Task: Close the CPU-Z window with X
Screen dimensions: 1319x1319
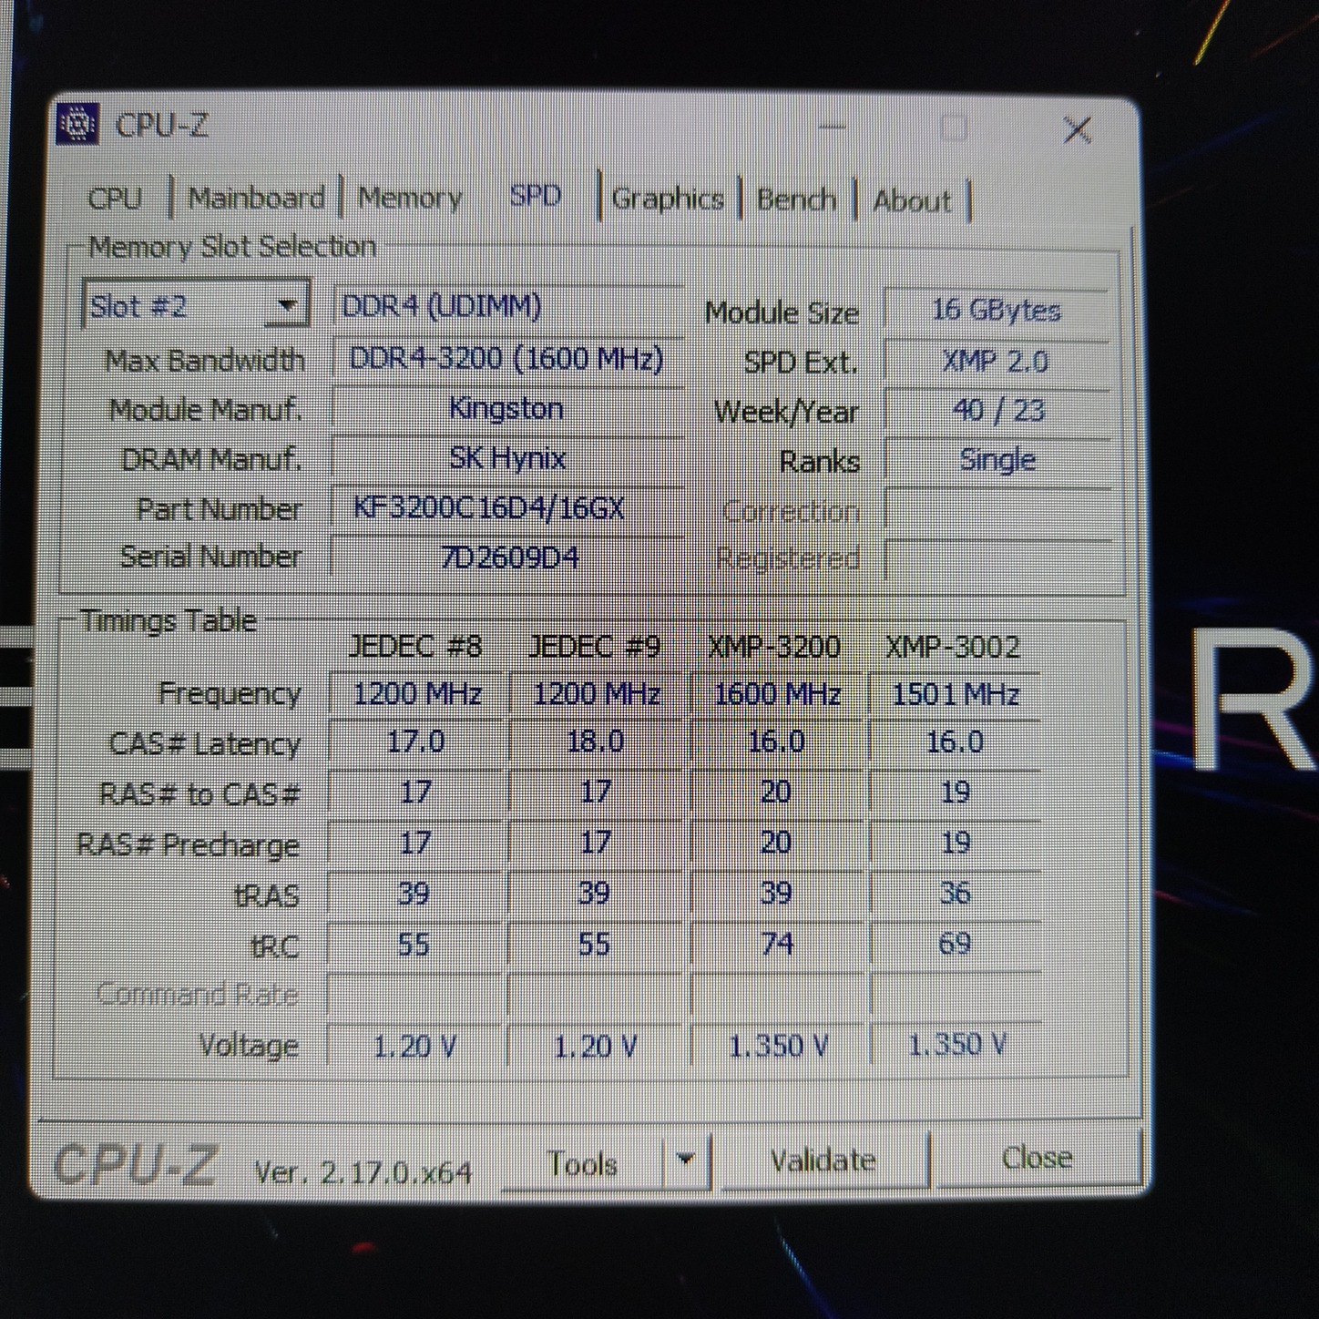Action: point(1078,130)
